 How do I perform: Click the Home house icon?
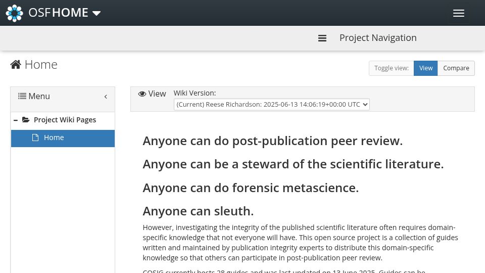click(16, 64)
